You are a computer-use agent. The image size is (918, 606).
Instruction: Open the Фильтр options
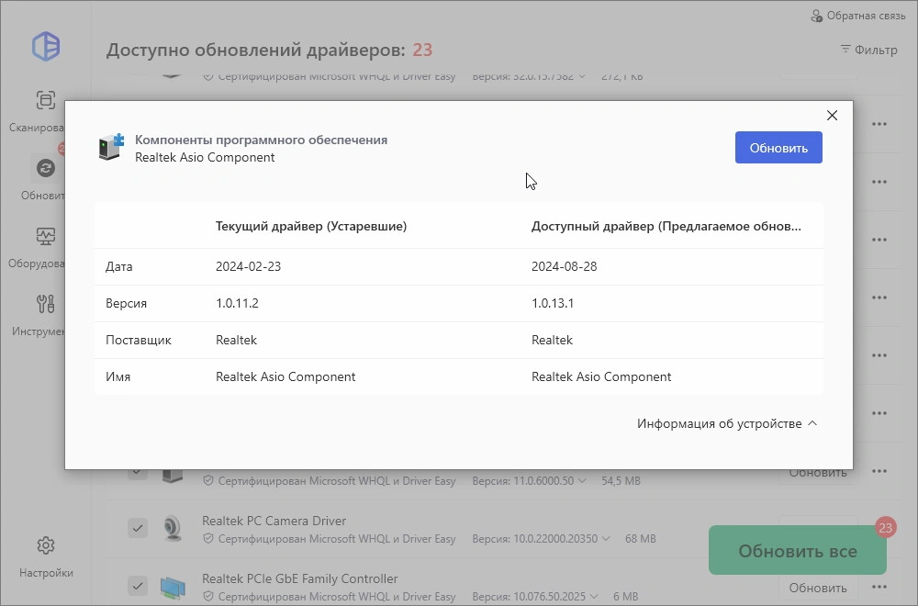pos(868,50)
